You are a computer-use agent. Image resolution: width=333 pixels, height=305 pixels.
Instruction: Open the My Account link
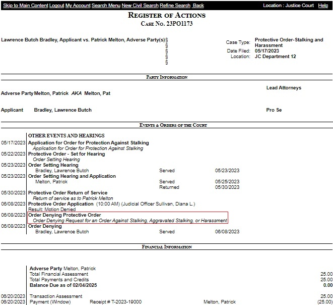pyautogui.click(x=78, y=6)
